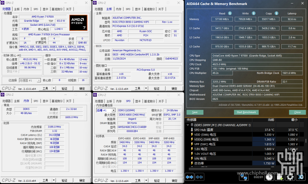
Task: Open the 插槽 #1 slot dropdown
Action: (x=113, y=110)
